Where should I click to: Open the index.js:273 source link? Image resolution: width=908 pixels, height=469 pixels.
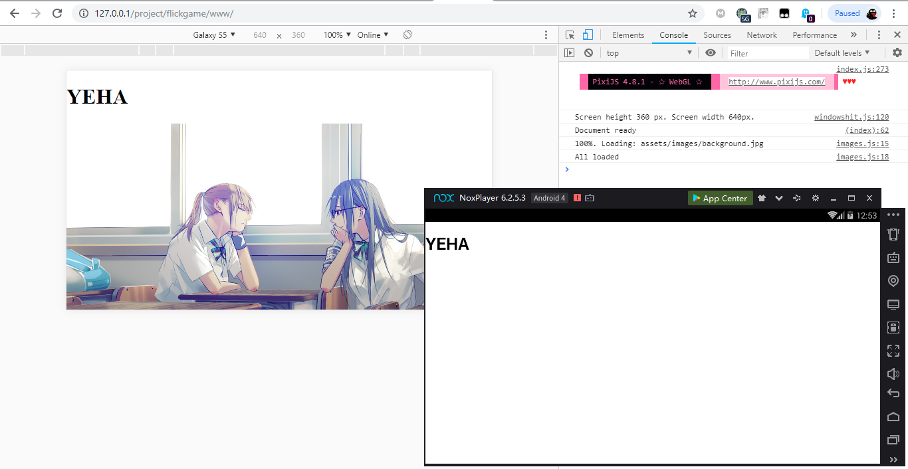pos(862,69)
